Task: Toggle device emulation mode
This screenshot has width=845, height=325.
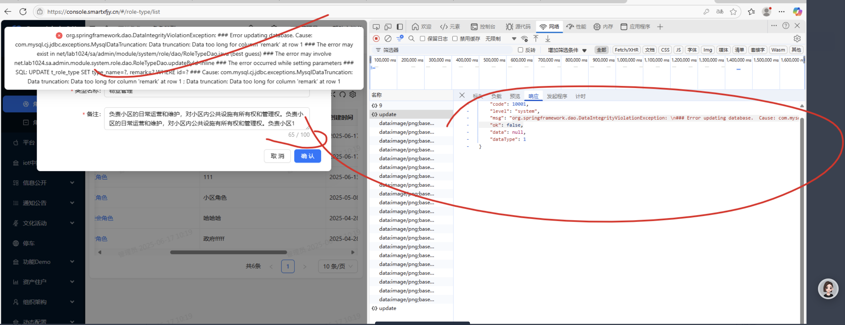Action: 388,26
